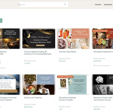Viewport: 113px width, 110px height.
Task: Open Gentle Liver Cleanse thumbnail
Action: 39,84
